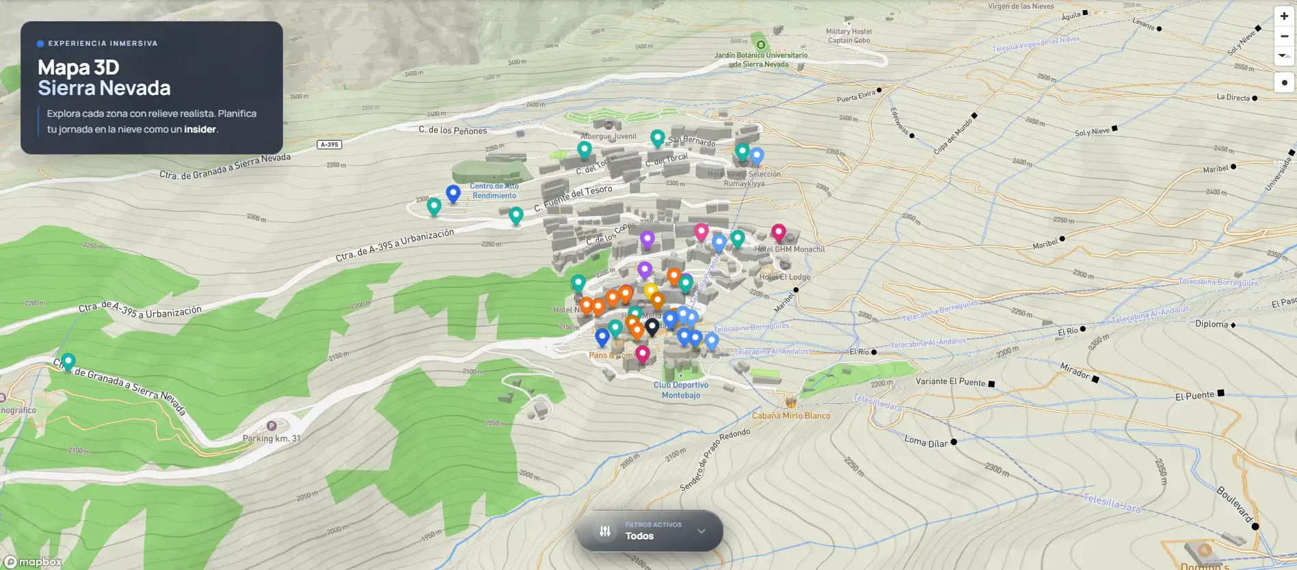Select purple marker near C. de los Copos

pyautogui.click(x=647, y=240)
